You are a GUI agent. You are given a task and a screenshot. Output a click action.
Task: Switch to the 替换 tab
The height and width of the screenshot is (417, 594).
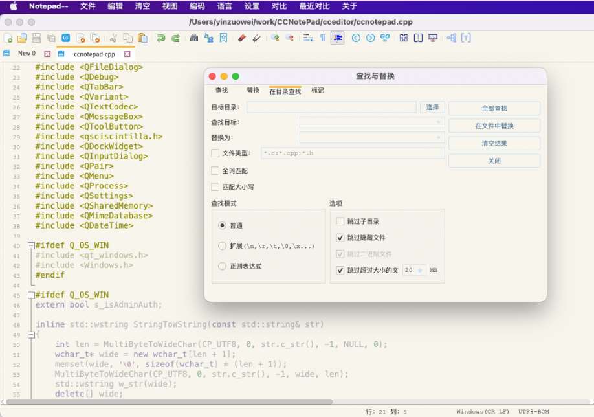pyautogui.click(x=253, y=90)
